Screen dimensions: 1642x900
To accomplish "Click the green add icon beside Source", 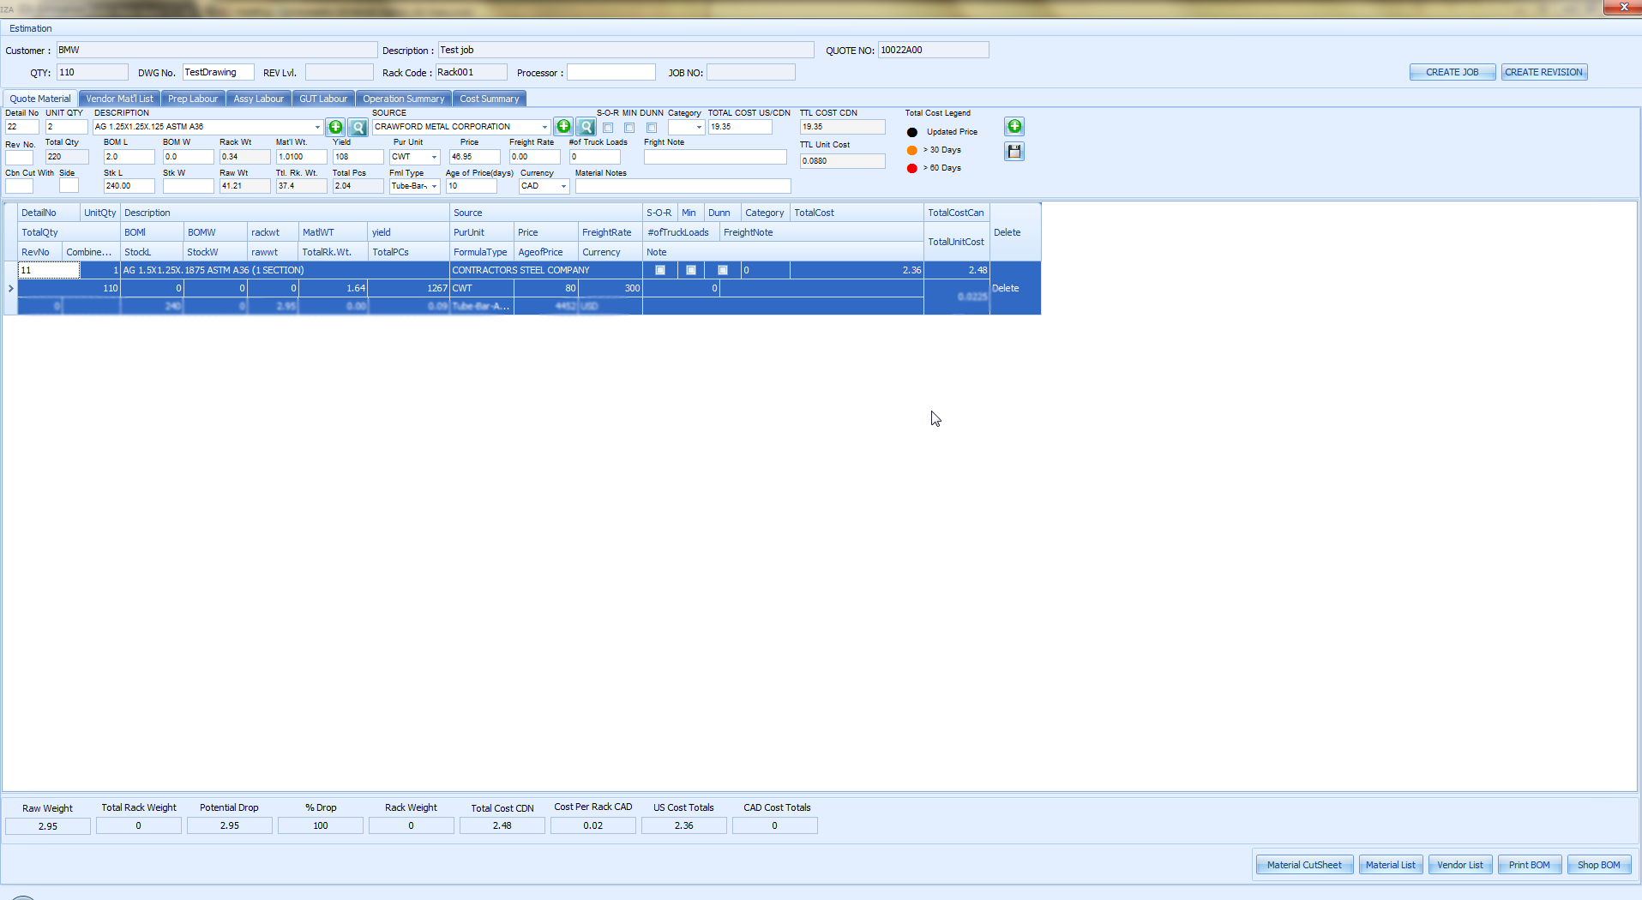I will 563,127.
